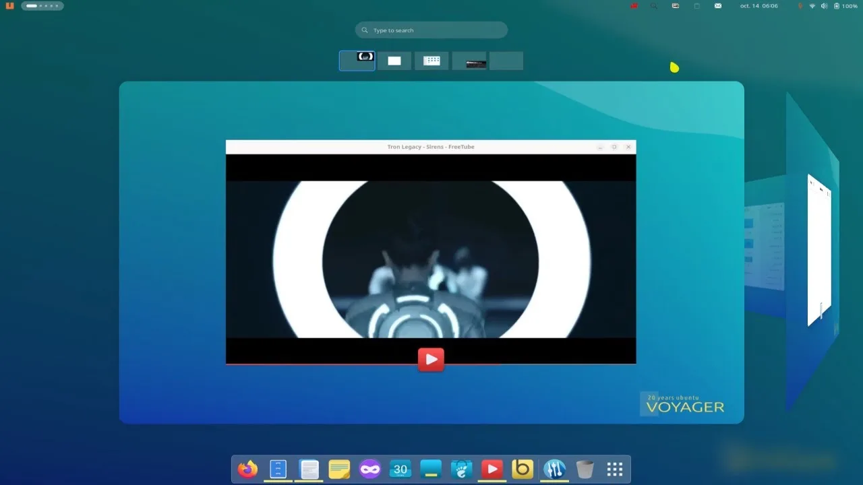Select the third workspace thumbnail
Image resolution: width=863 pixels, height=485 pixels.
pos(431,61)
